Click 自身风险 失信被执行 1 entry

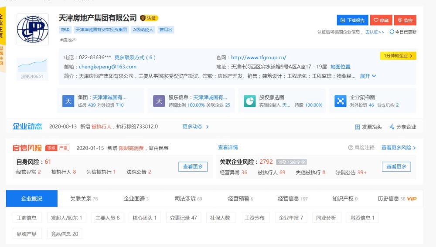point(101,172)
